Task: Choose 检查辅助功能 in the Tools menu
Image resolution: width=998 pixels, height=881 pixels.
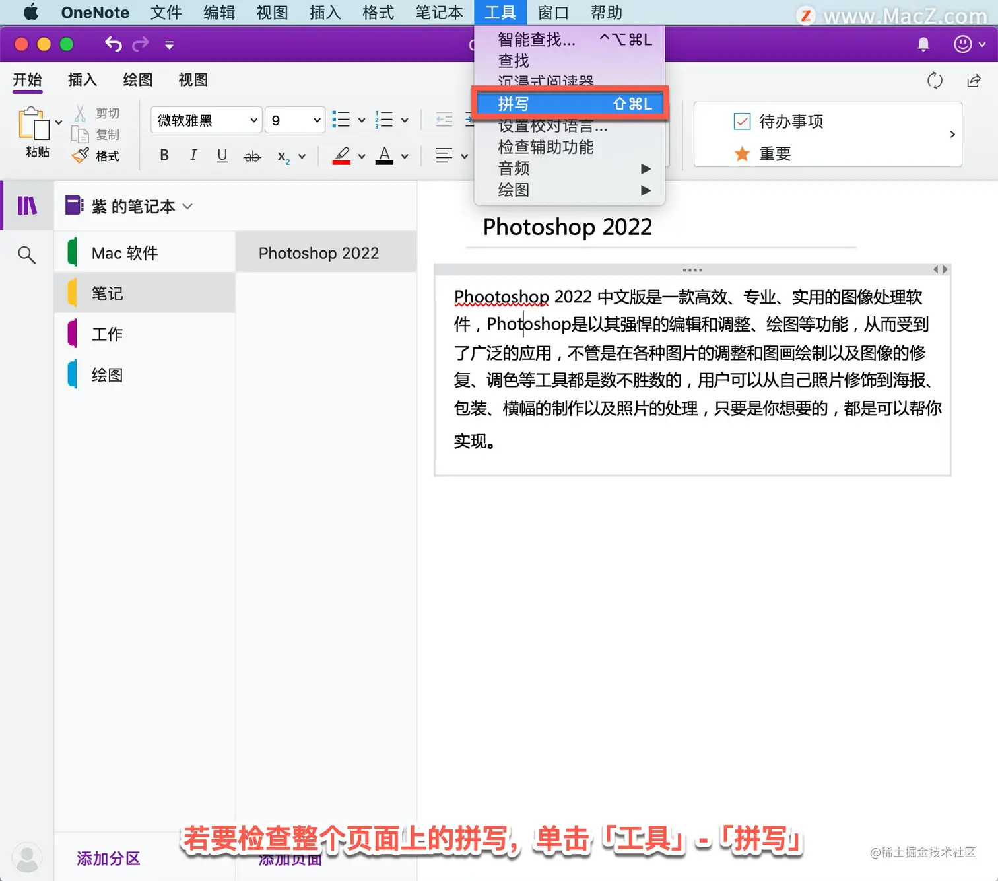Action: coord(570,147)
